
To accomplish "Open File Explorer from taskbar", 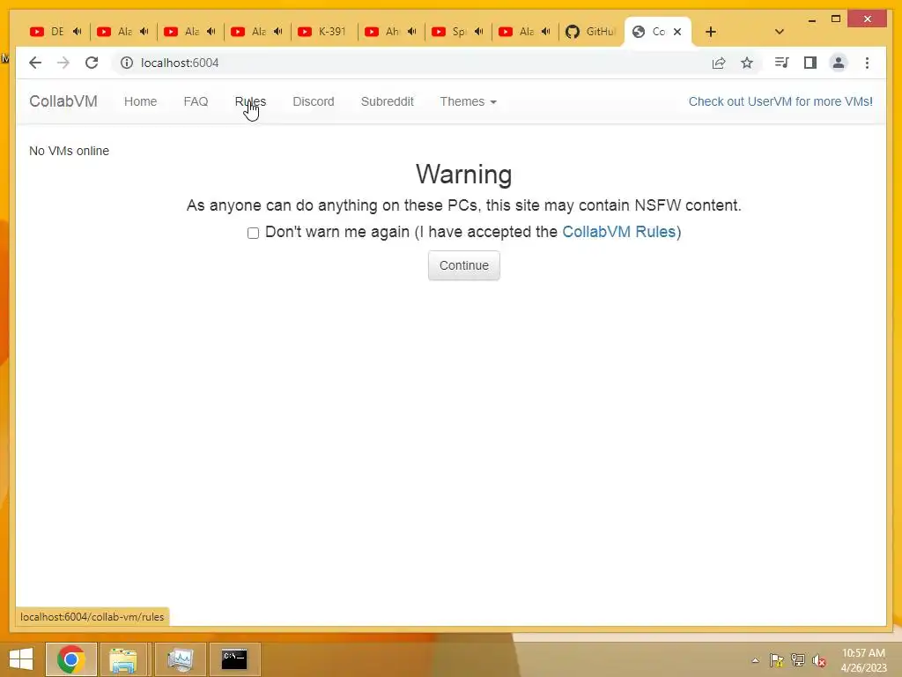I will [123, 659].
